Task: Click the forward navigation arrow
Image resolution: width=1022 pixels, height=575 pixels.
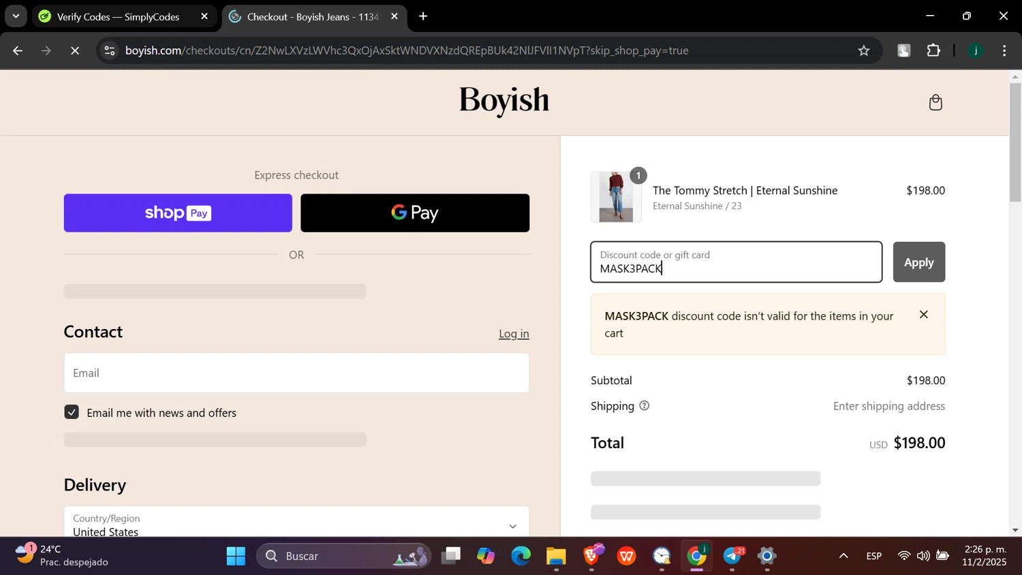Action: (46, 50)
